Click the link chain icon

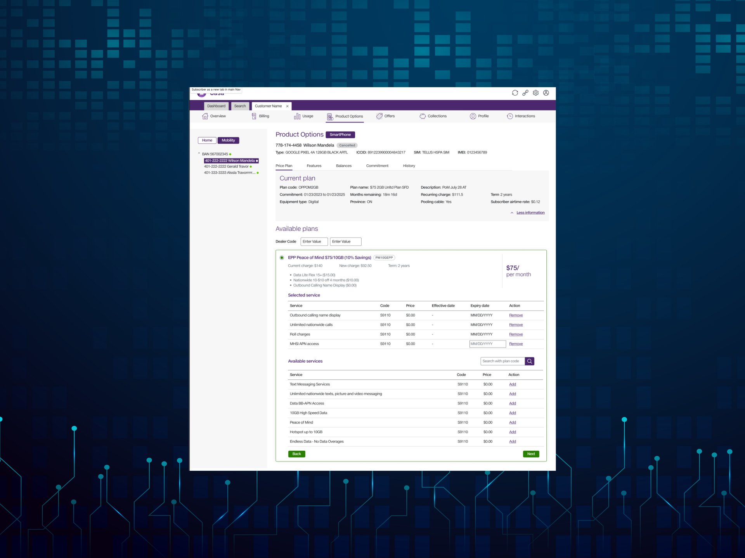coord(525,93)
